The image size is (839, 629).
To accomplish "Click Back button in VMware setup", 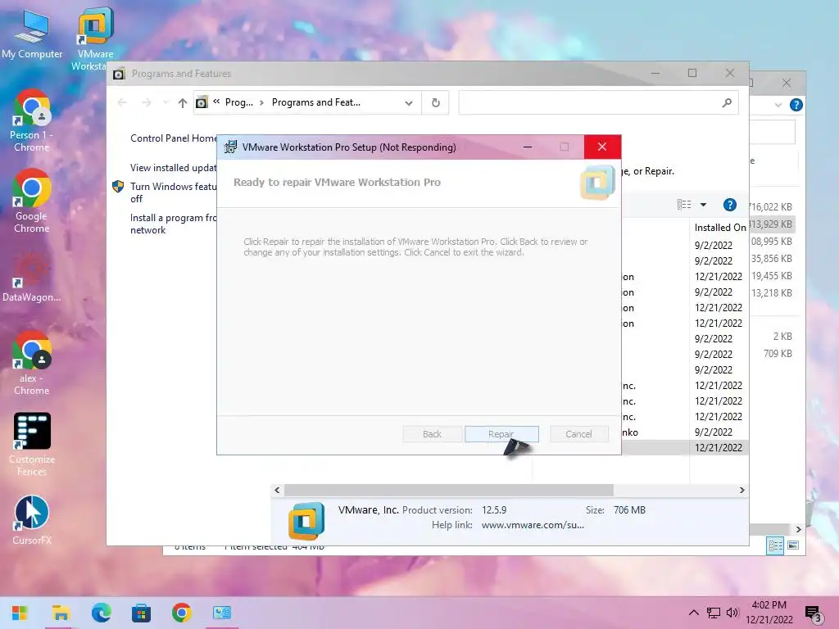I will pyautogui.click(x=433, y=434).
